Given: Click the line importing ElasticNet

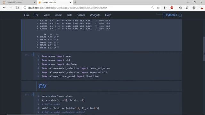Looking at the screenshot, I should click(70, 76).
